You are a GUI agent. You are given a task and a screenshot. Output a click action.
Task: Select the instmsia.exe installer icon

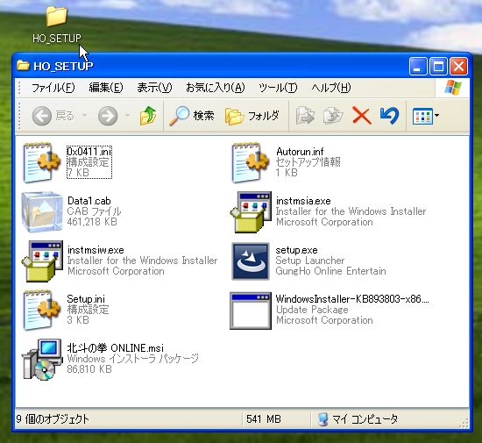coord(251,211)
